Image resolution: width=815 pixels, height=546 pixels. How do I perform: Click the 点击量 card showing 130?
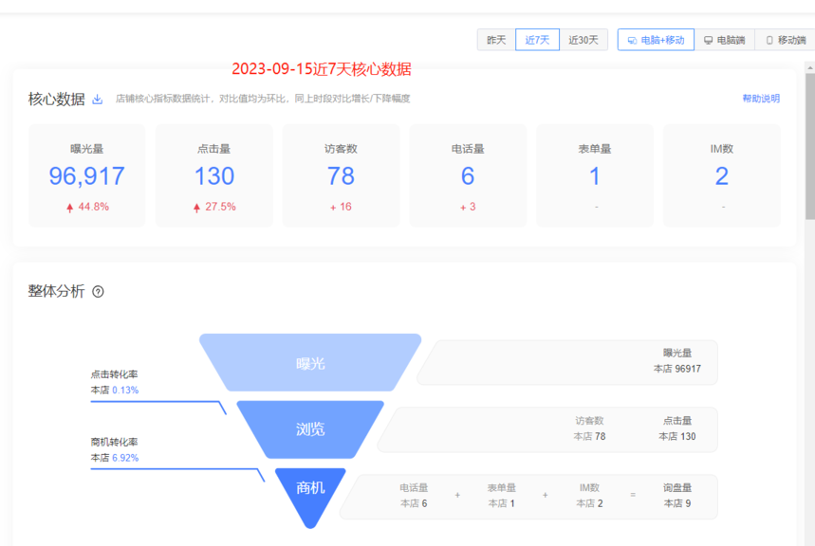click(x=214, y=175)
